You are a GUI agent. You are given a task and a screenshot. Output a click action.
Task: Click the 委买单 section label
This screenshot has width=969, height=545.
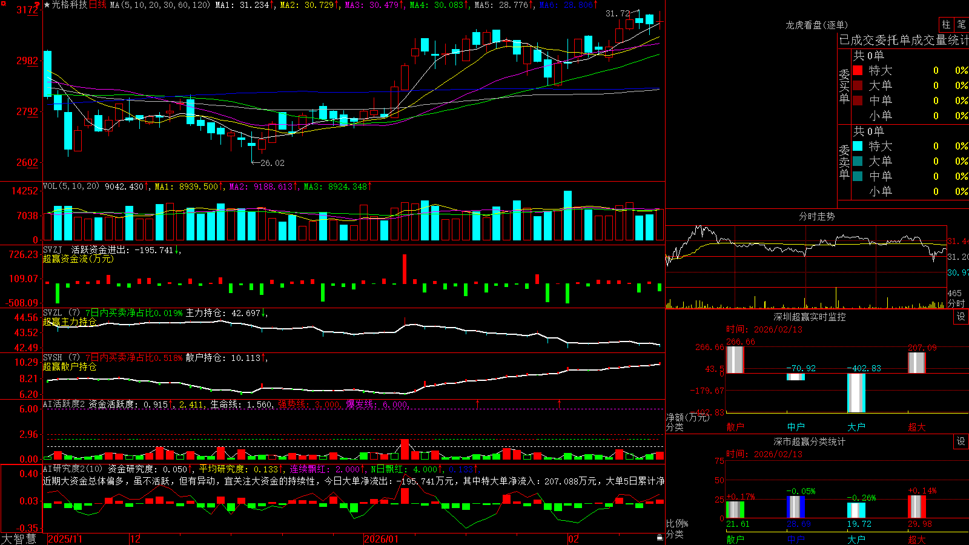(x=844, y=86)
